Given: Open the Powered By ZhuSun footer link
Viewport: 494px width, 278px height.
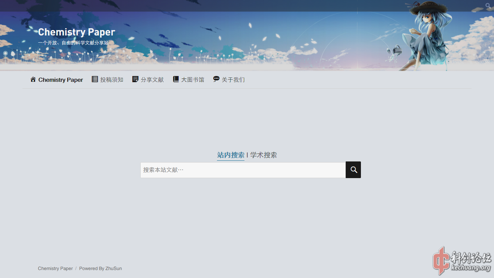Looking at the screenshot, I should click(101, 269).
